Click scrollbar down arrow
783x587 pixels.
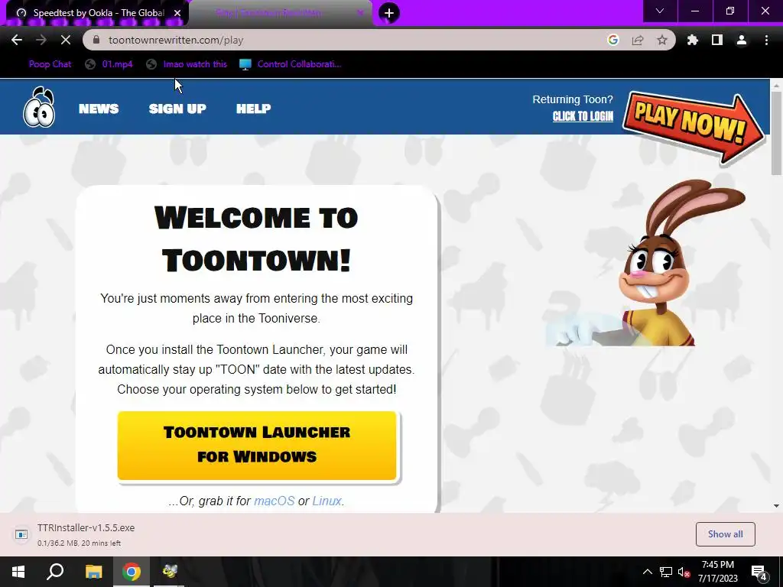[x=776, y=506]
